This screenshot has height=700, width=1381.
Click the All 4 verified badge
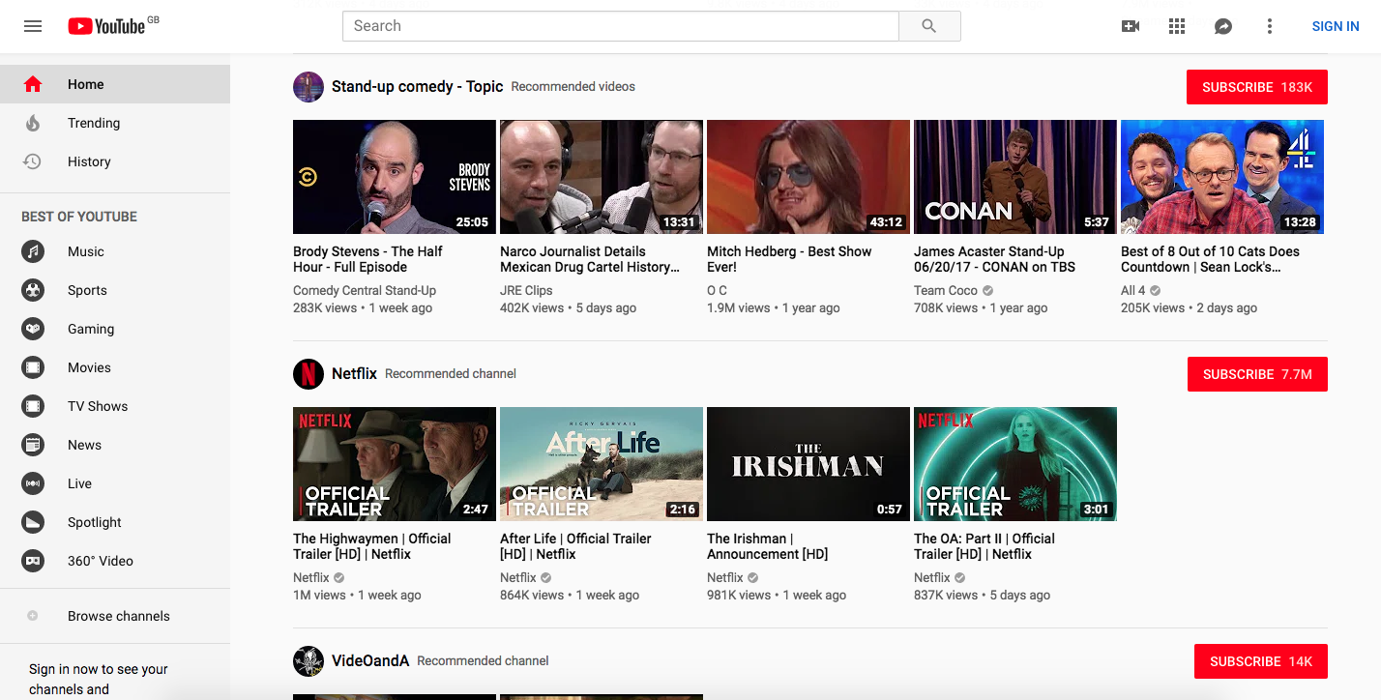pos(1156,290)
